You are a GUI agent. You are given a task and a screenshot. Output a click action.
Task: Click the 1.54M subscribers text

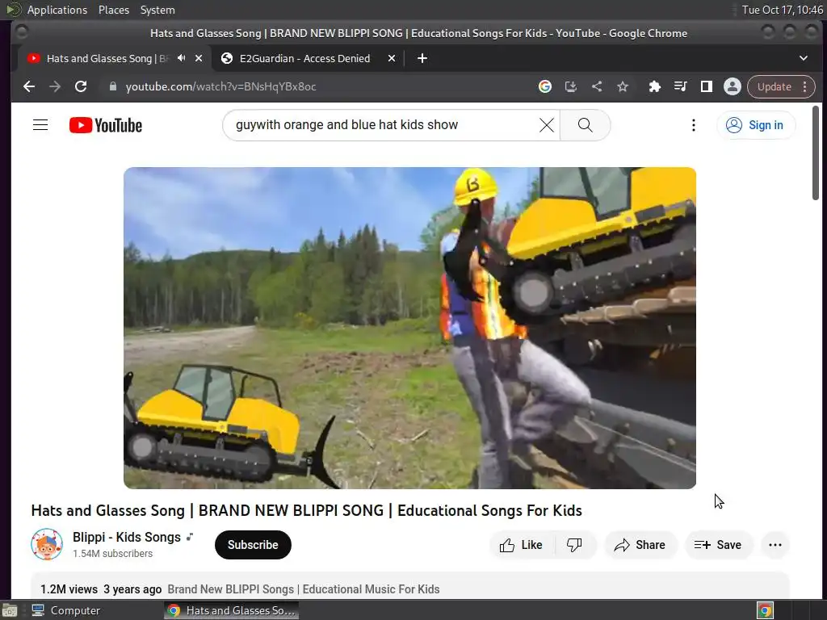click(113, 554)
